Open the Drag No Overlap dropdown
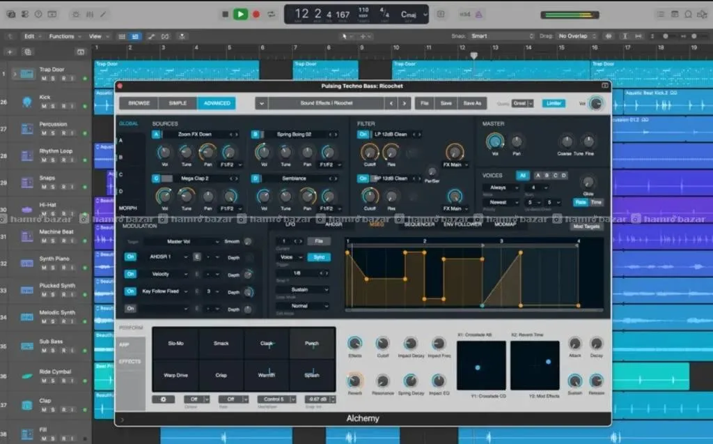This screenshot has width=713, height=444. (577, 36)
